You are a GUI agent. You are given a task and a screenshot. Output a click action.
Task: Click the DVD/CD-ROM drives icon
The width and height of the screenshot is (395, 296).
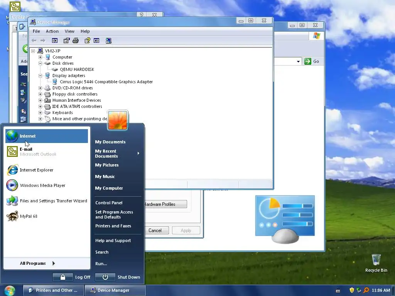tap(47, 88)
